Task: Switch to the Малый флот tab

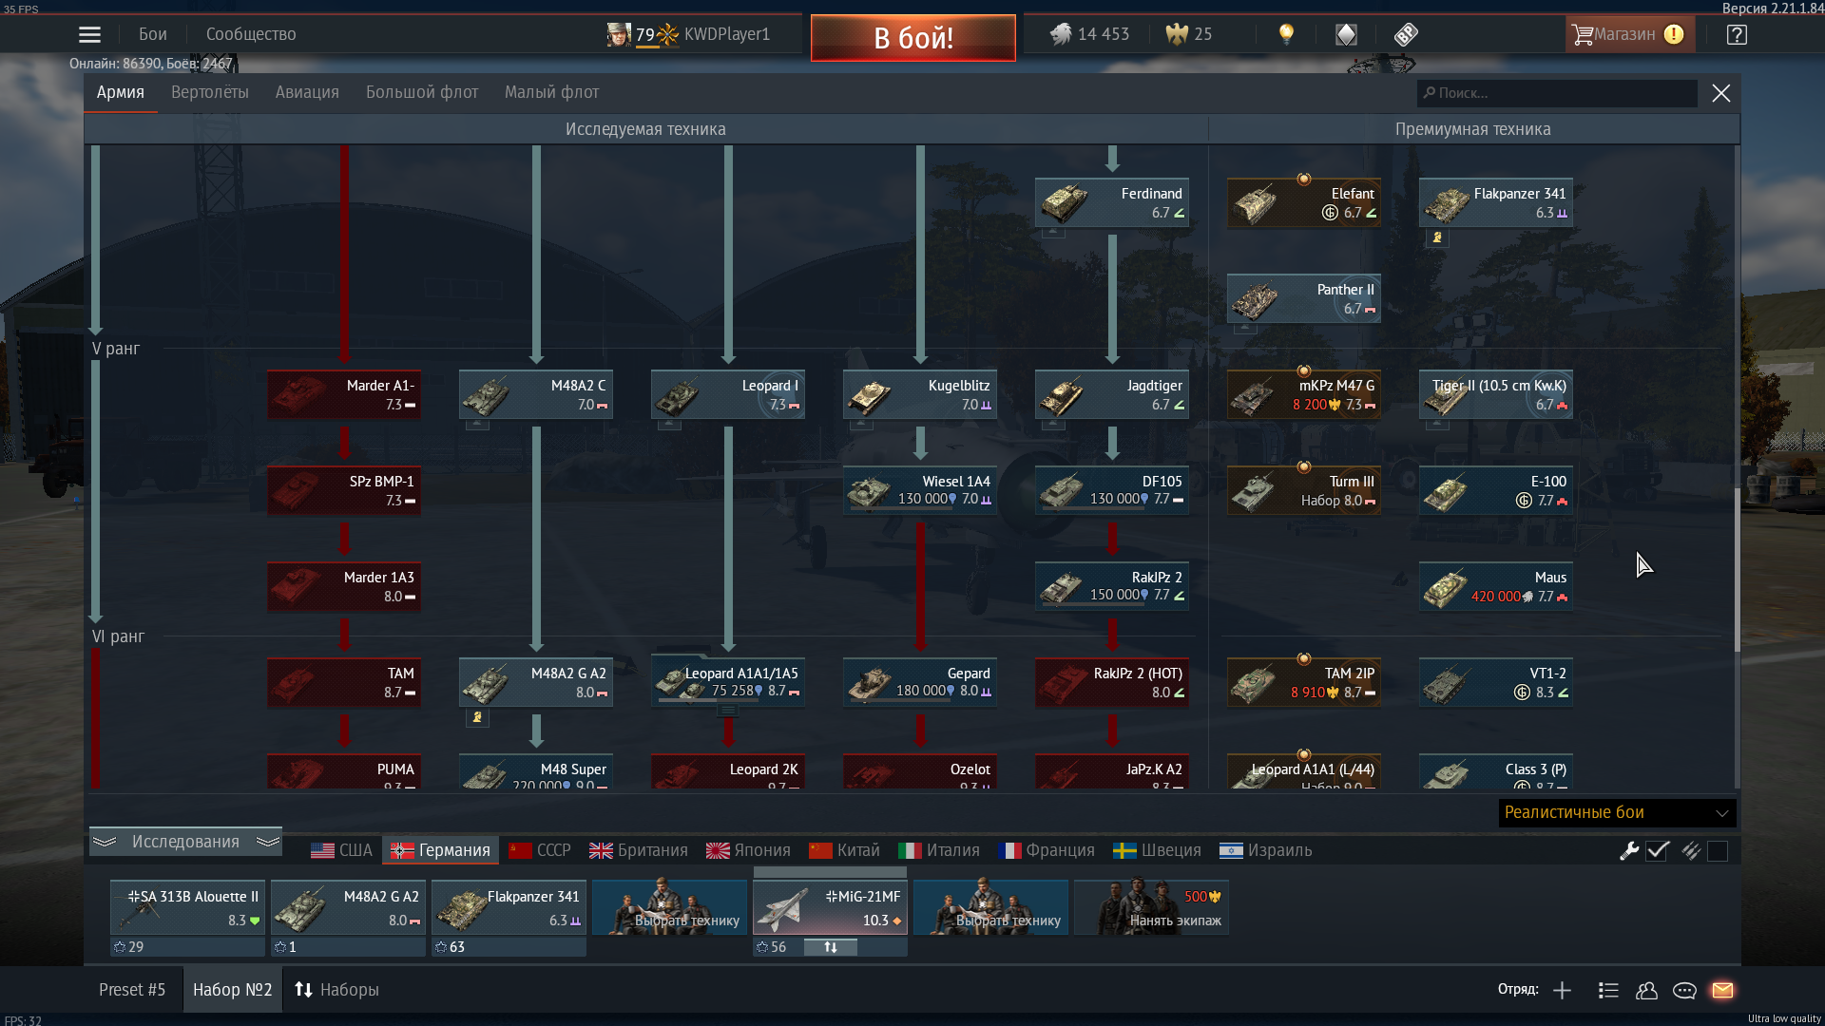Action: tap(551, 92)
